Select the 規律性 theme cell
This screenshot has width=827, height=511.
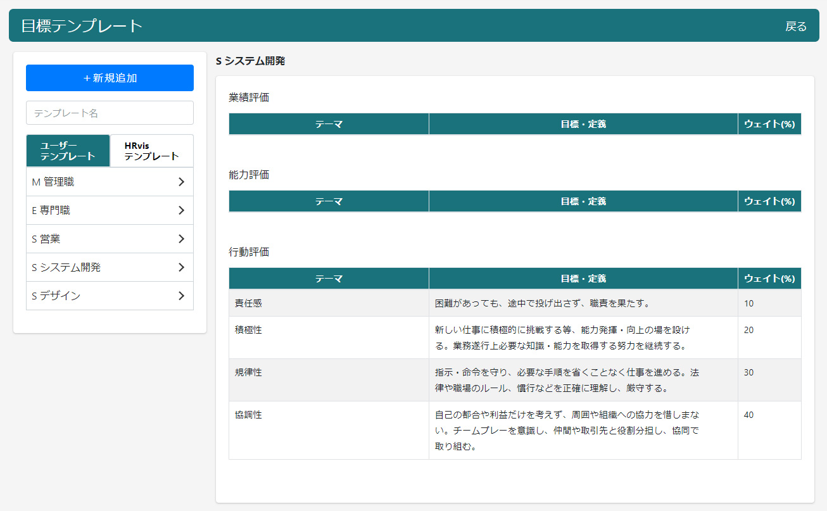[329, 380]
